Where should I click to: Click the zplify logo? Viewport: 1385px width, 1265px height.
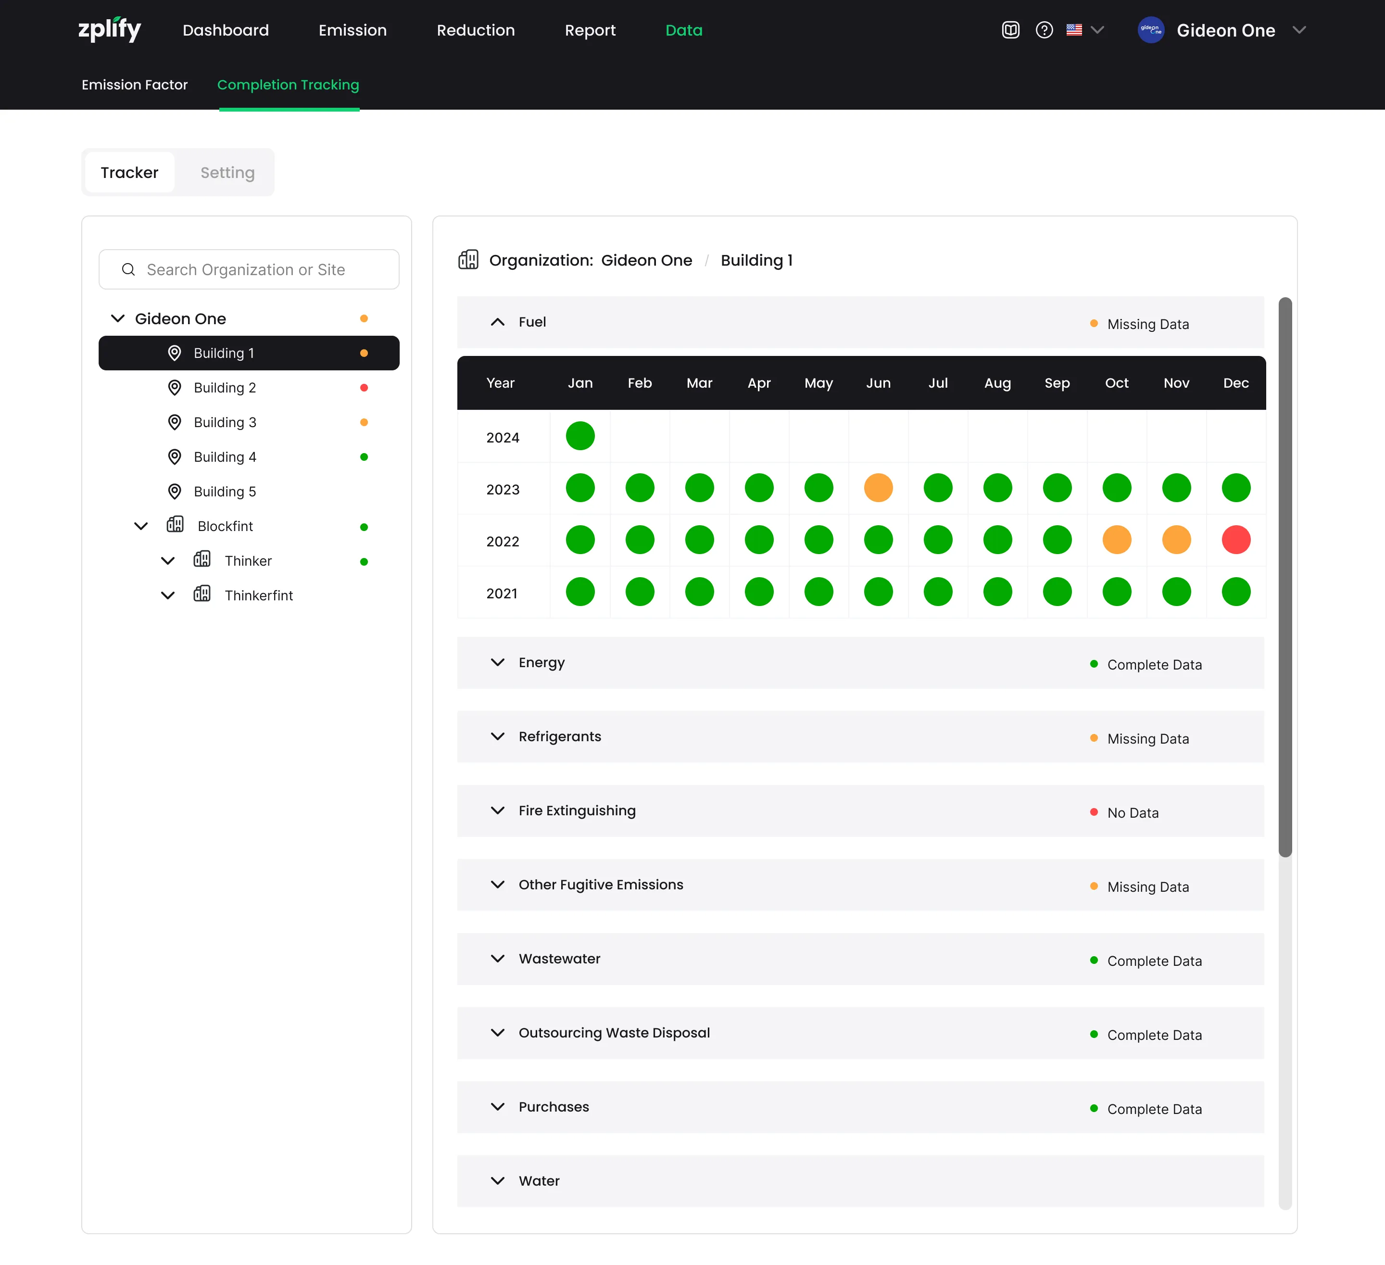(x=109, y=29)
